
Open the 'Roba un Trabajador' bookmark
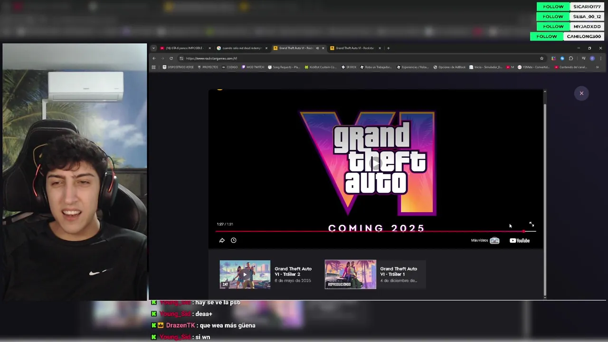(376, 67)
